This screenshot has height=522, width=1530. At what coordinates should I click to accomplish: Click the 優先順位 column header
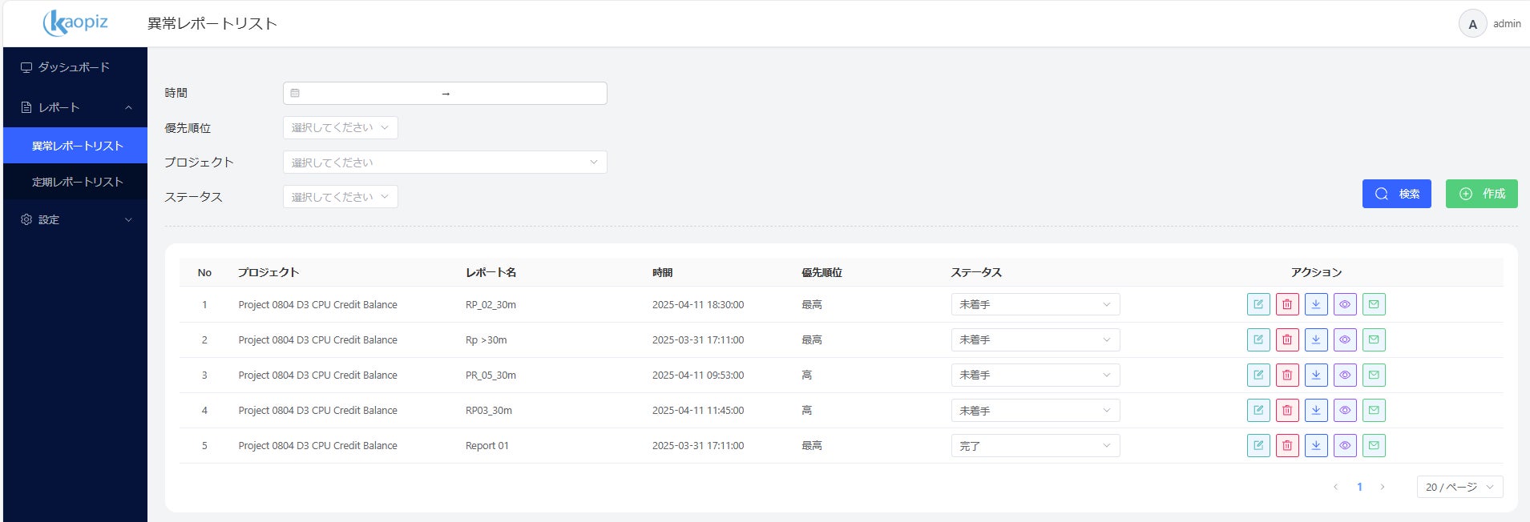[822, 272]
